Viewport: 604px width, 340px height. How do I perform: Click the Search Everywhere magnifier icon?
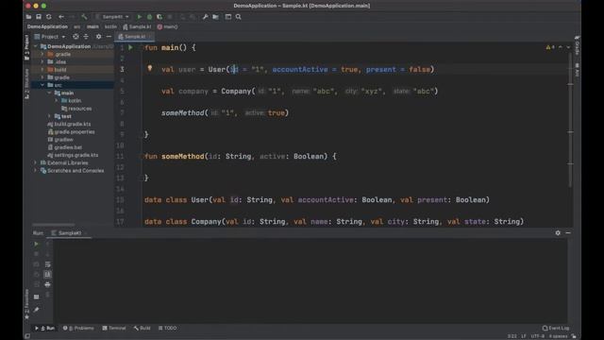click(239, 17)
